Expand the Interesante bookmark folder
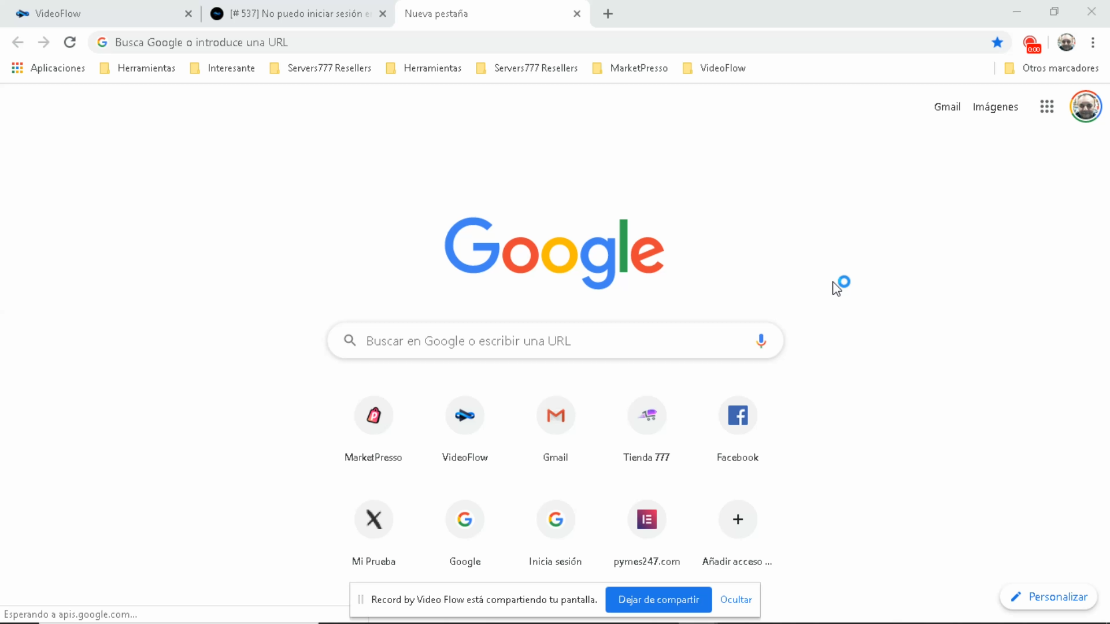The width and height of the screenshot is (1110, 624). click(x=223, y=68)
